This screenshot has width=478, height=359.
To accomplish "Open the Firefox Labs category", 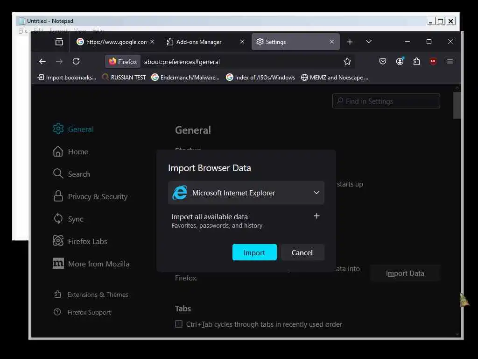I will click(x=80, y=242).
